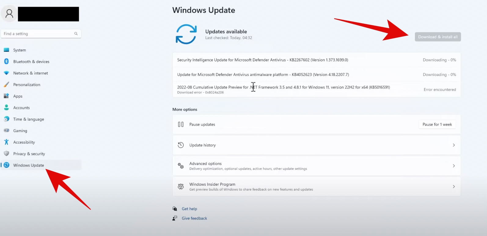Viewport: 487px width, 236px height.
Task: Click Downloading 0% for KB2267602
Action: pos(439,60)
